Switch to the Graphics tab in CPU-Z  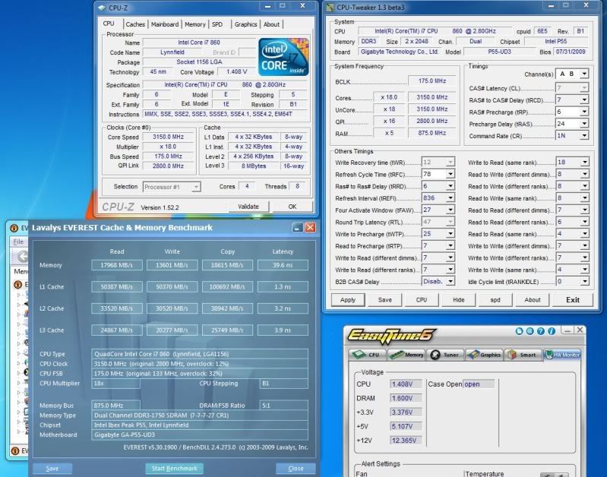click(x=246, y=24)
